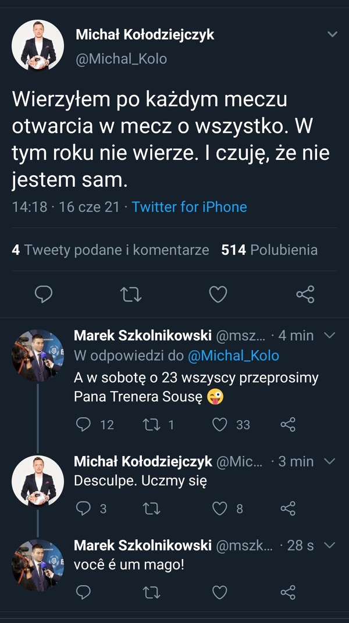Viewport: 349px width, 623px height.
Task: View 514 Polubienia list
Action: pyautogui.click(x=269, y=250)
